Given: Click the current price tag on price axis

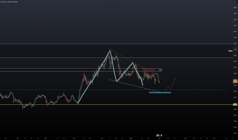Looking at the screenshot, I should coord(235,81).
